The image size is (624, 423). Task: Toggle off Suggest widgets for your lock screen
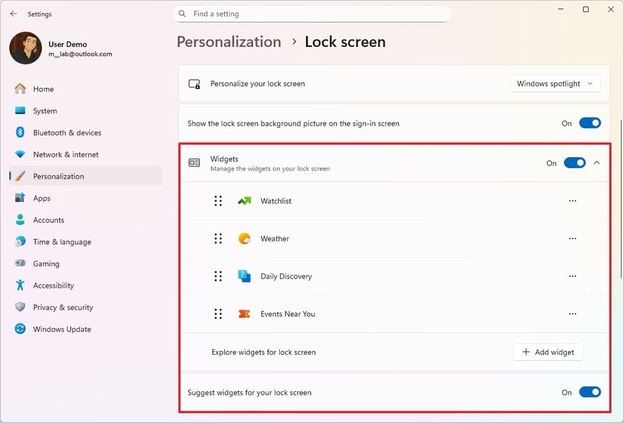click(x=589, y=392)
